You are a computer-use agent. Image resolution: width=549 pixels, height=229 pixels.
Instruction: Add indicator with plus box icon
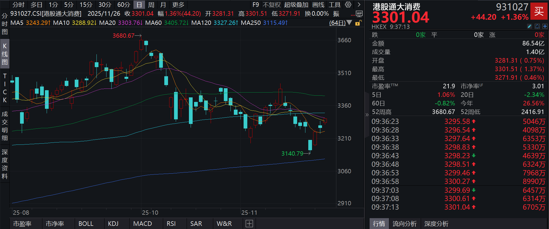[249, 224]
